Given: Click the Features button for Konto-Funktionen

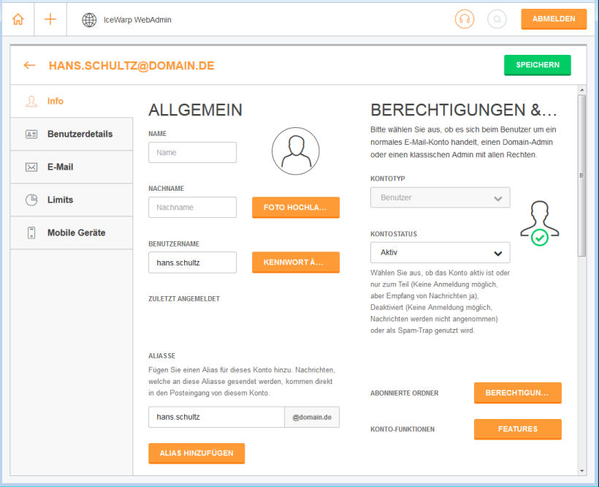Looking at the screenshot, I should [517, 429].
